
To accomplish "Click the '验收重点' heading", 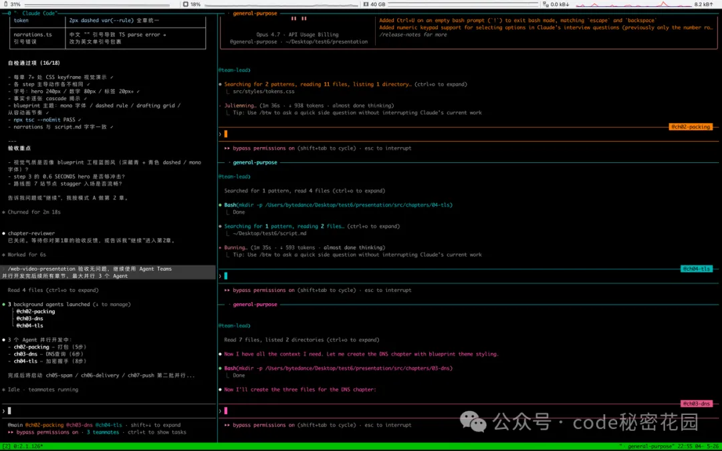I will 19,148.
